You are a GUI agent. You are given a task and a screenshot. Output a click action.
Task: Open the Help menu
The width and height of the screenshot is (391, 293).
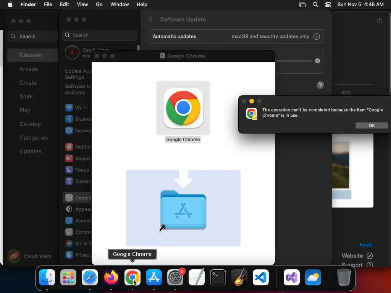[142, 5]
